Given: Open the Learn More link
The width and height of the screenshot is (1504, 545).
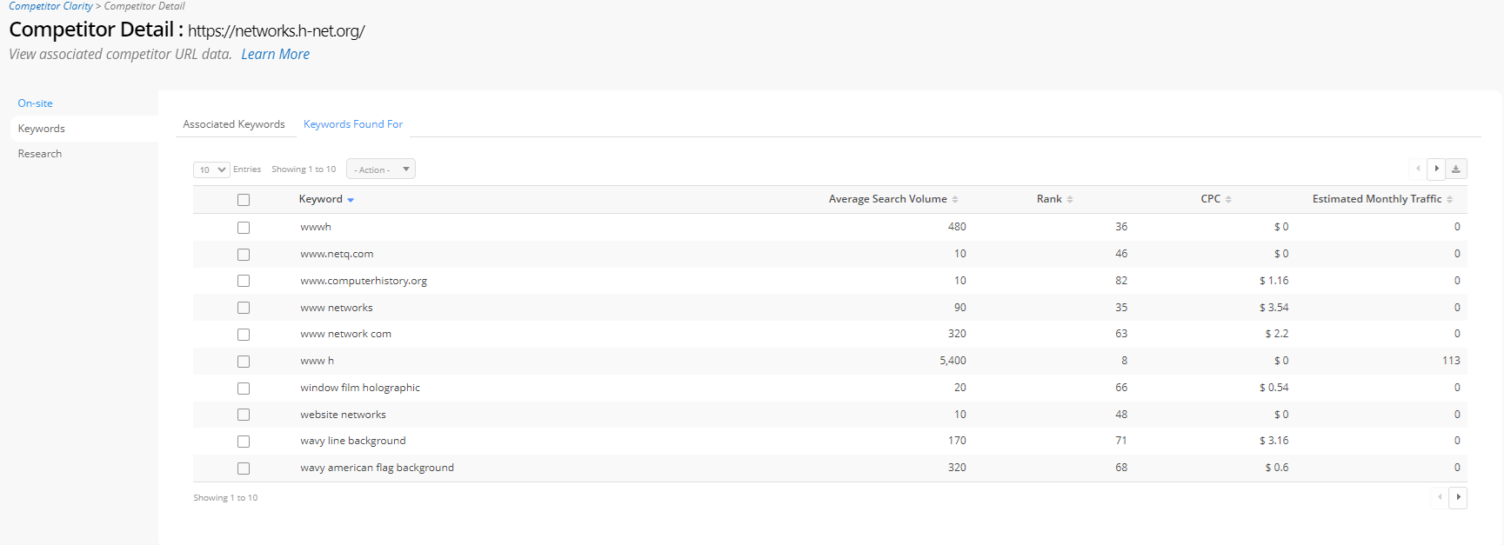Looking at the screenshot, I should 275,54.
